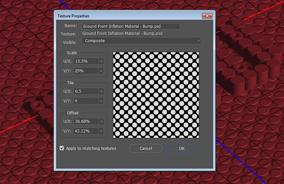Image resolution: width=284 pixels, height=184 pixels.
Task: Expand the Tile V/Y dropdown arrow
Action: (101, 101)
